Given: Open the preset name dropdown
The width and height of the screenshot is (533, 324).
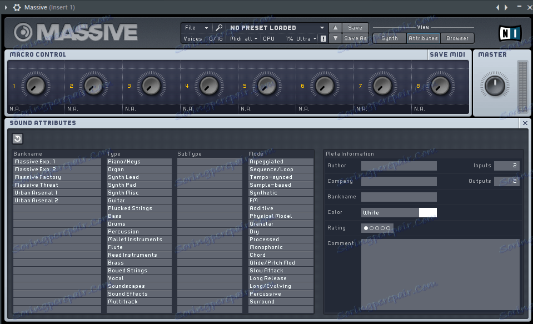Looking at the screenshot, I should [x=277, y=28].
